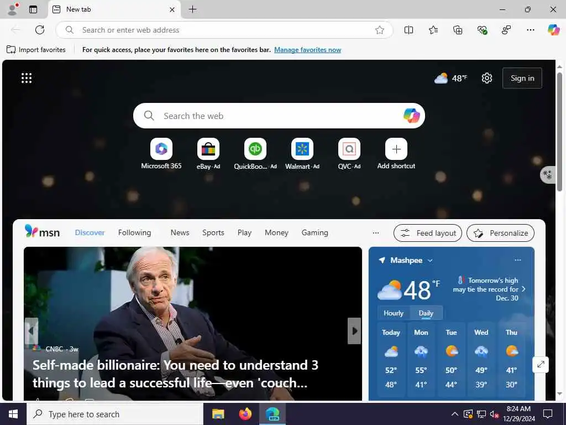
Task: Switch to the Gaming tab
Action: point(315,233)
